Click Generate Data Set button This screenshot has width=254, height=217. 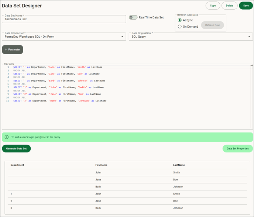pyautogui.click(x=16, y=148)
